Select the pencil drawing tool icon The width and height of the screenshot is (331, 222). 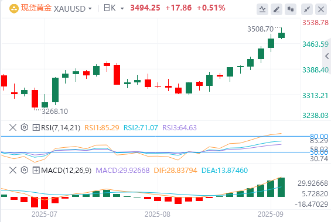tap(277, 9)
